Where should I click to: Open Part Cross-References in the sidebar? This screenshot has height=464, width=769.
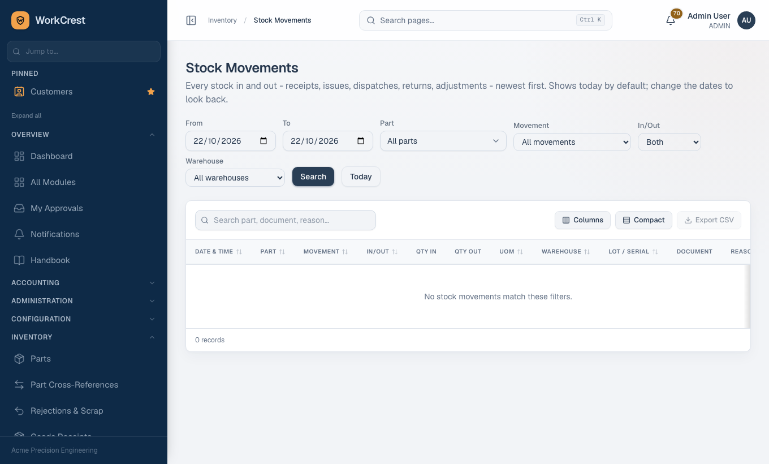point(84,385)
